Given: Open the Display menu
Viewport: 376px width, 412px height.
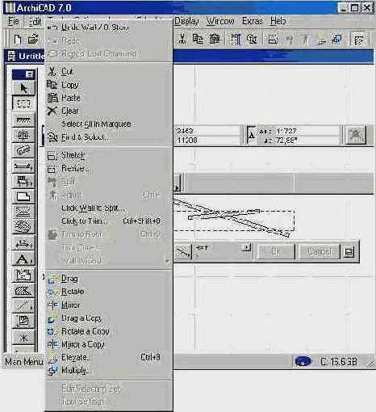Looking at the screenshot, I should tap(186, 21).
